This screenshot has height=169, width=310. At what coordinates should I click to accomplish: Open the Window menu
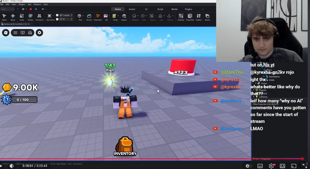37,4
